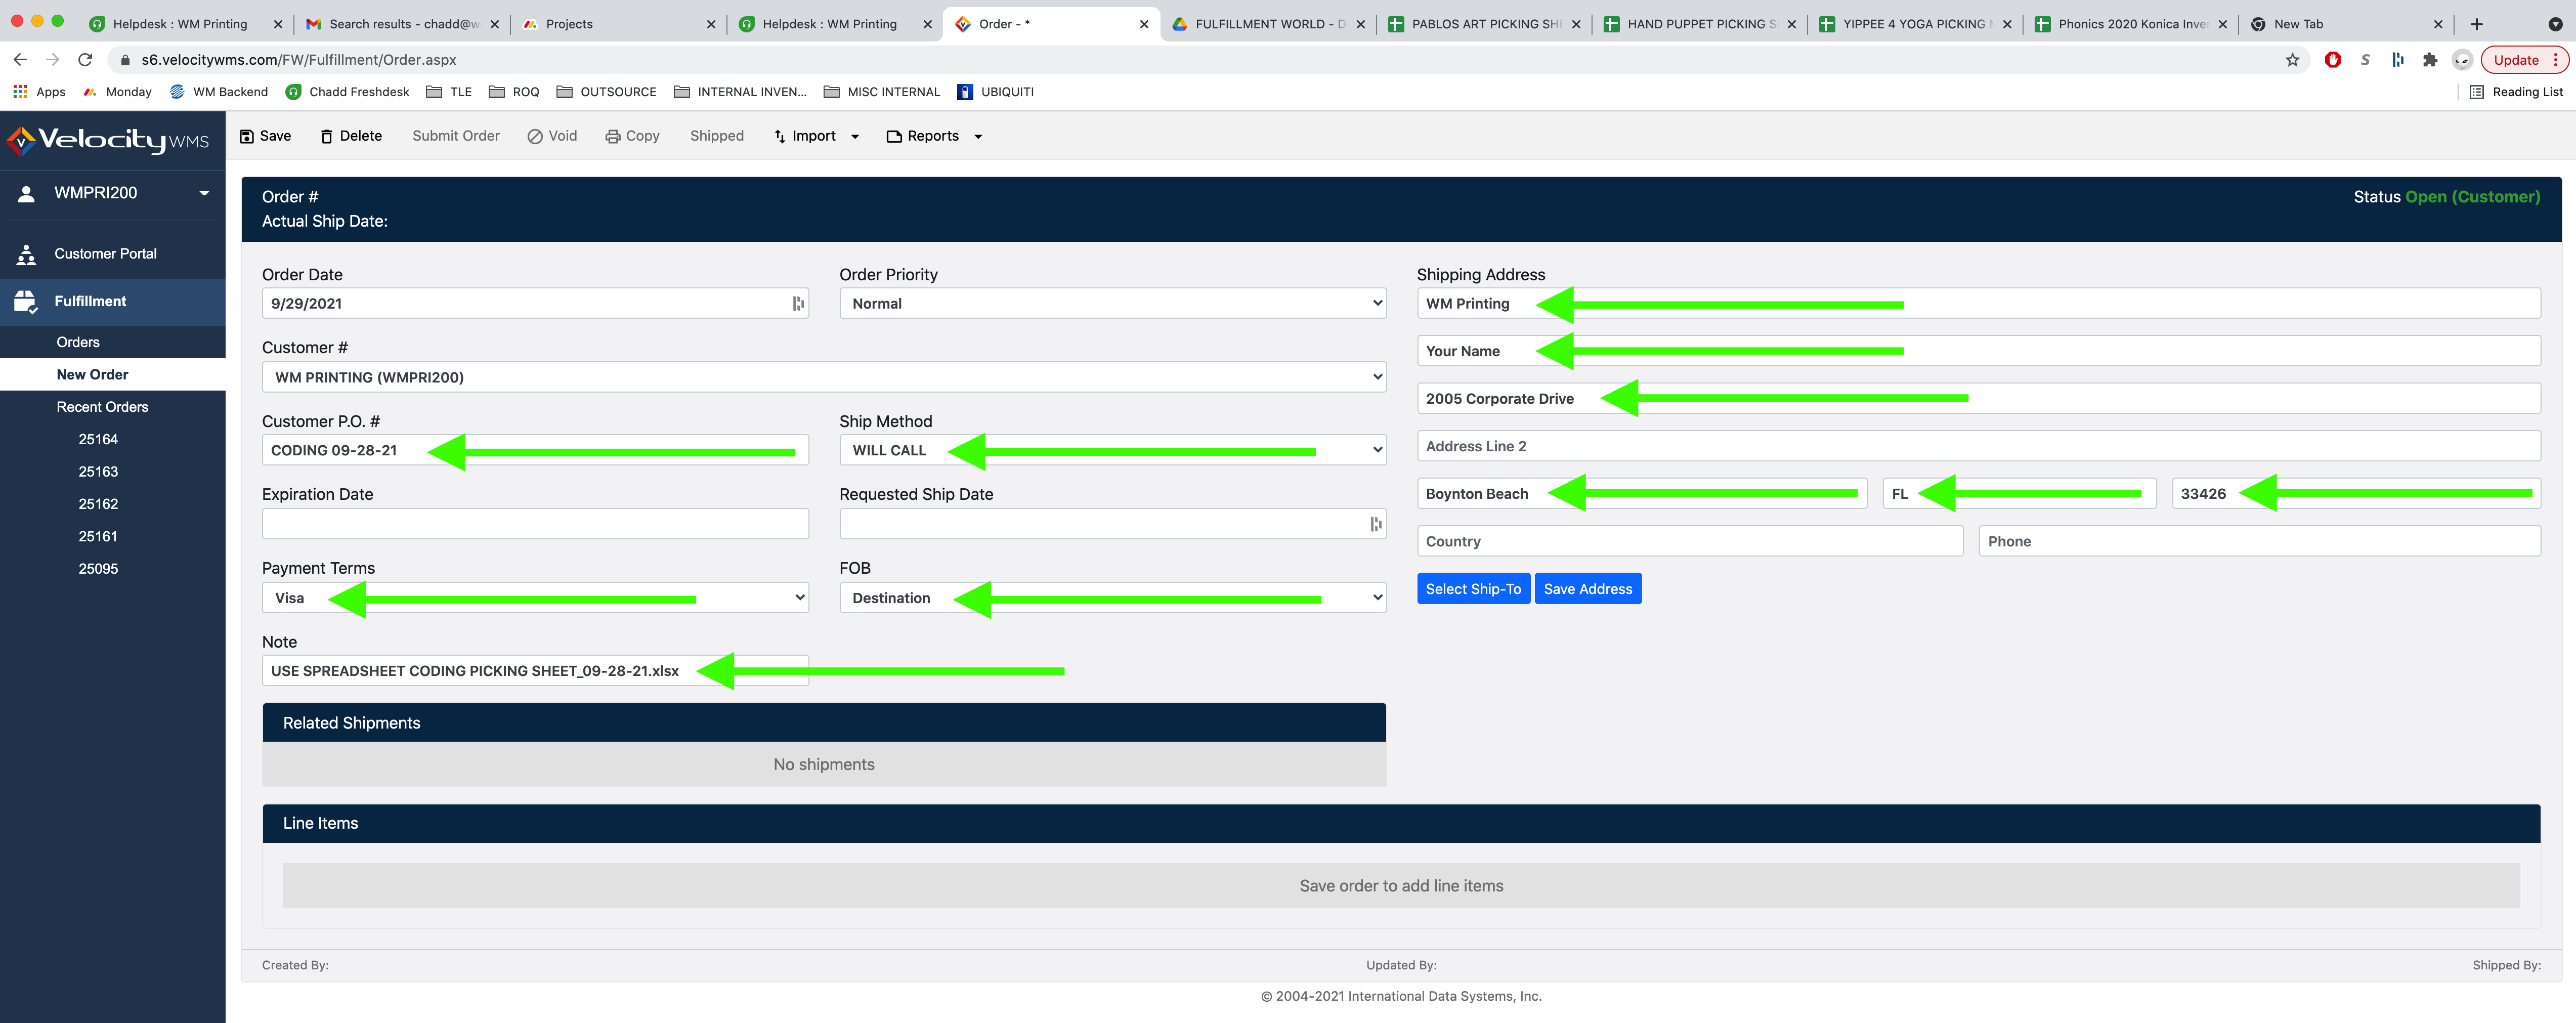Expand the Order Priority dropdown

coord(1112,303)
